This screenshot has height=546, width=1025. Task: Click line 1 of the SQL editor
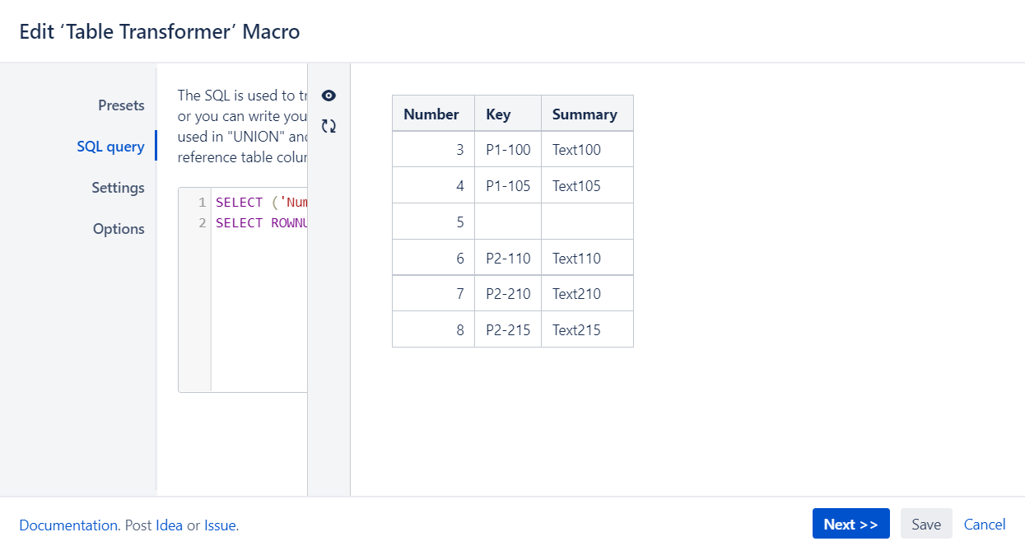point(255,202)
